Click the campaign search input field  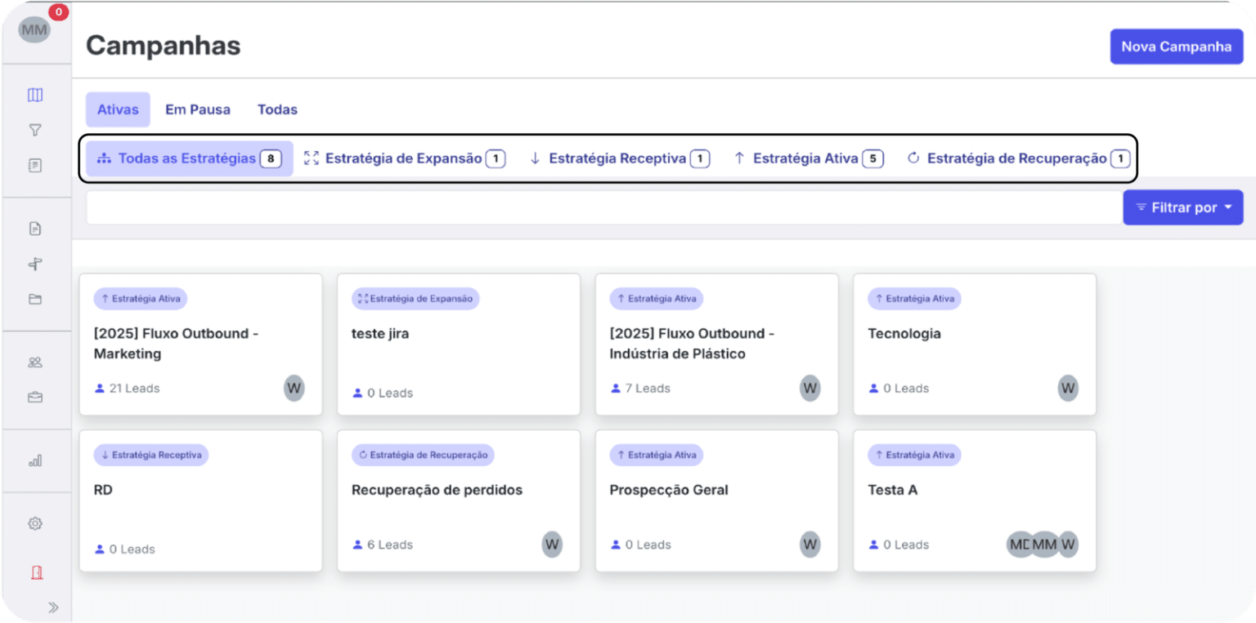[603, 207]
